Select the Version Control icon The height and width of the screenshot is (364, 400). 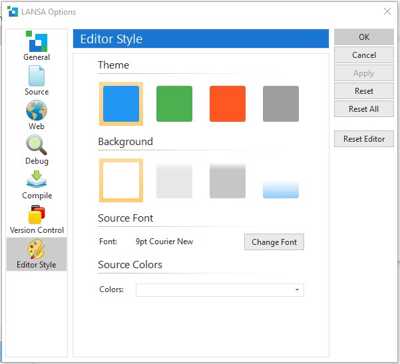tap(37, 215)
